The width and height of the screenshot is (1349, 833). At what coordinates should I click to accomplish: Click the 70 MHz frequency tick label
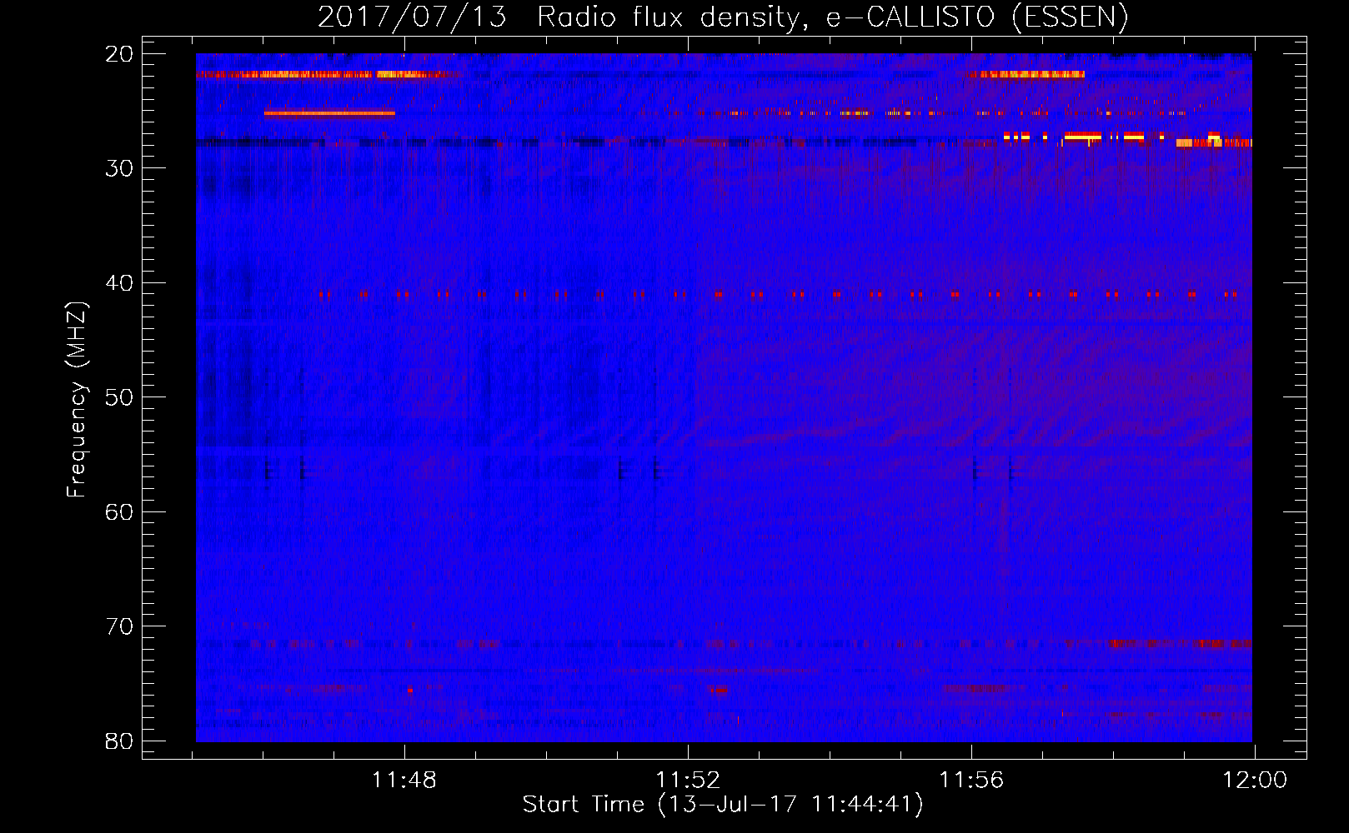click(x=120, y=626)
